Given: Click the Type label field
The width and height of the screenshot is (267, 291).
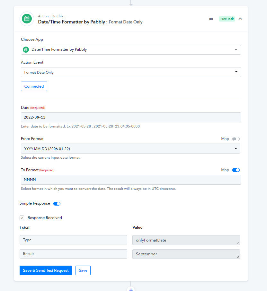Looking at the screenshot, I should coord(73,240).
